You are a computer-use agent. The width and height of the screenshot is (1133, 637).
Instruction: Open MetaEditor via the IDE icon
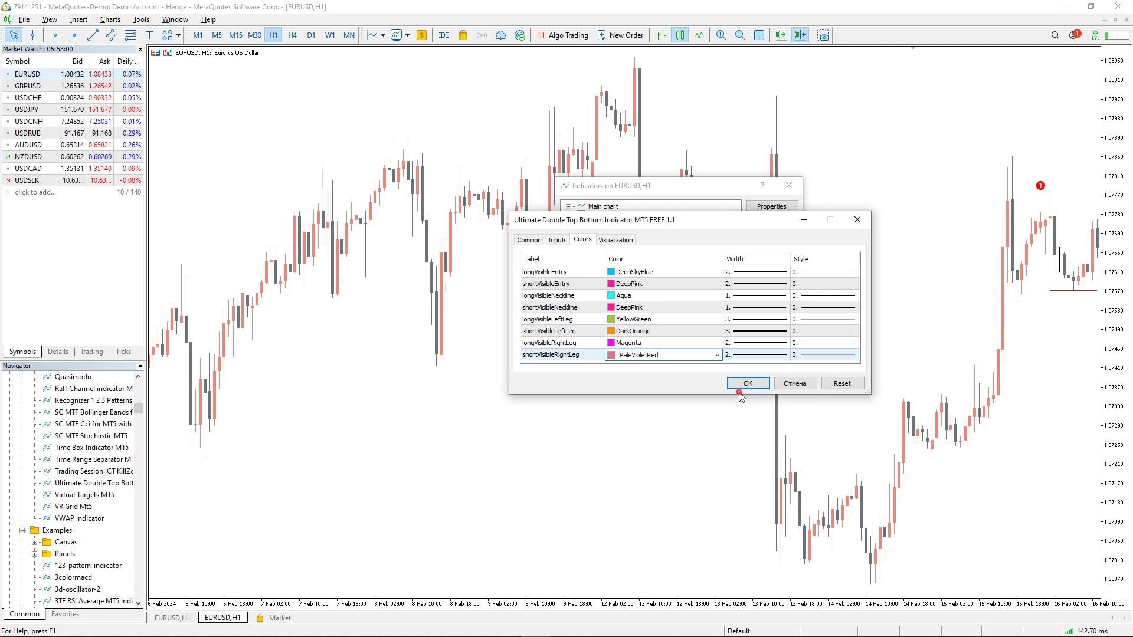click(x=444, y=35)
